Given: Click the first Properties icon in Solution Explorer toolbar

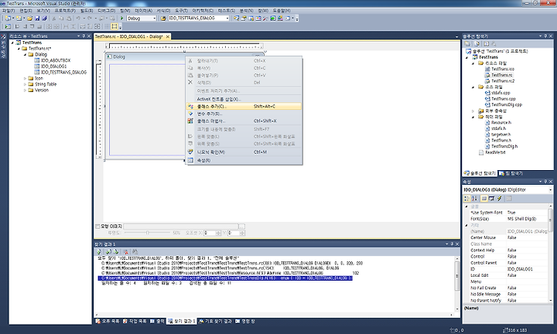Looking at the screenshot, I should [467, 43].
